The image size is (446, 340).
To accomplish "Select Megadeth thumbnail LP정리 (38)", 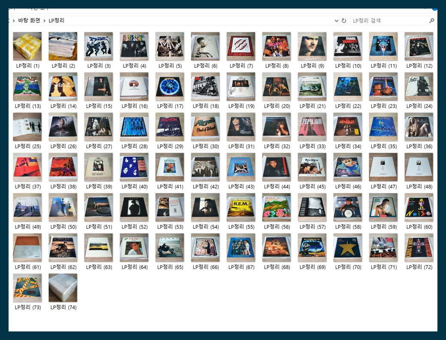I will (63, 167).
